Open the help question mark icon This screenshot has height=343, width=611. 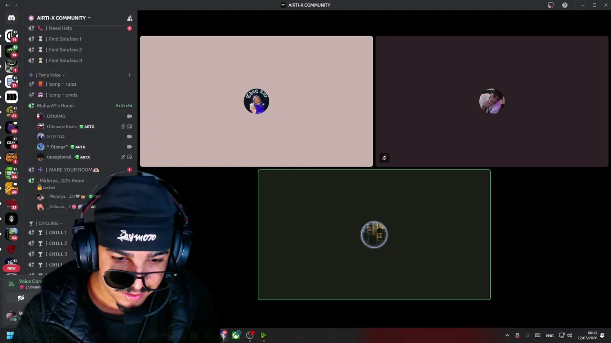click(565, 5)
